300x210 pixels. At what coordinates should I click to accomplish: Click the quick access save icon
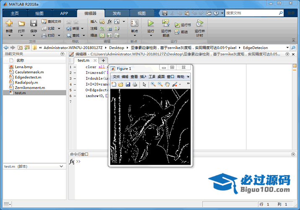pos(165,13)
